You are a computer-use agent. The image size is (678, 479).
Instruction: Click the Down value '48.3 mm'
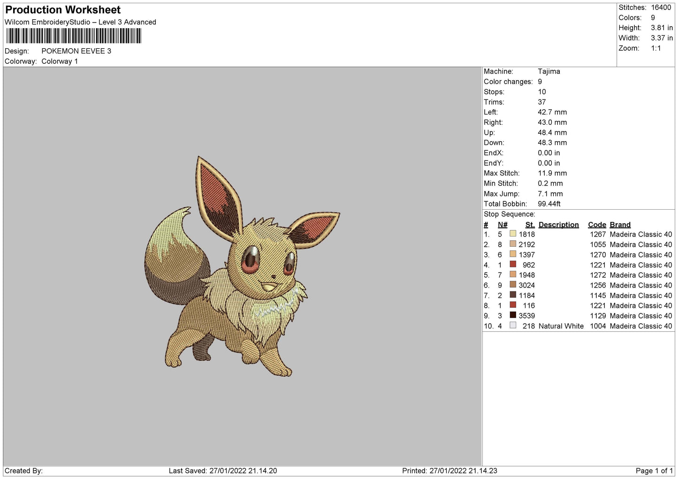(x=552, y=143)
